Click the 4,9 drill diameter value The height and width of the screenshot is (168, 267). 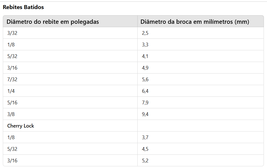[145, 68]
